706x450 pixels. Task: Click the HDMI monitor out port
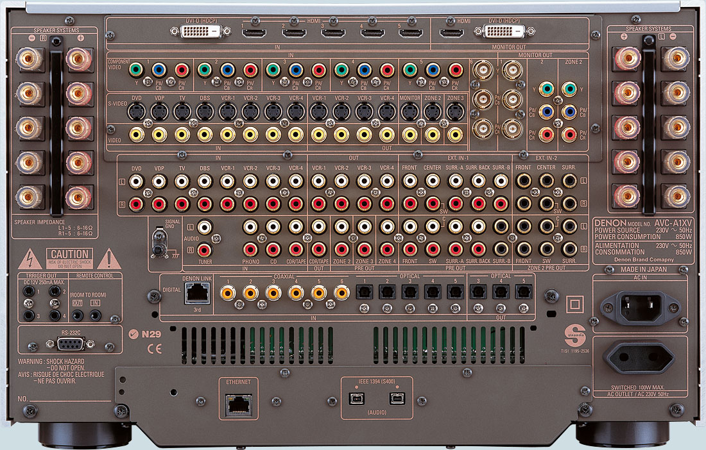452,33
